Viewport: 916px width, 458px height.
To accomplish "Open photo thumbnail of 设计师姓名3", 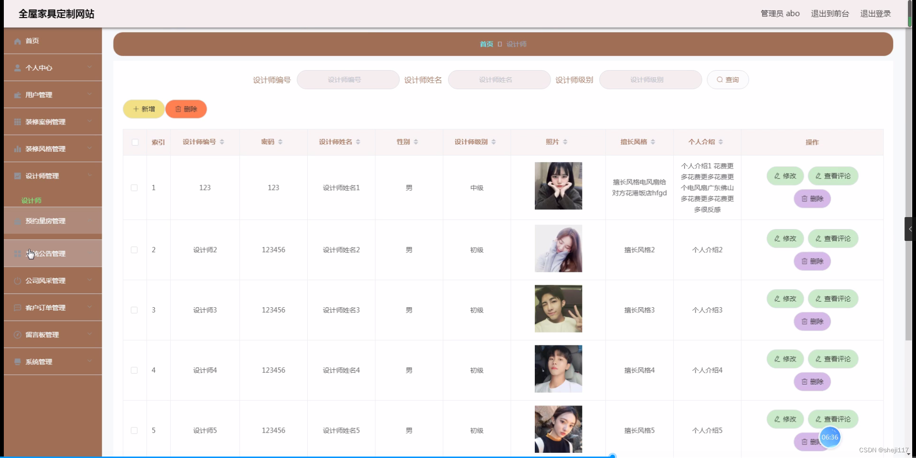I will click(x=558, y=309).
